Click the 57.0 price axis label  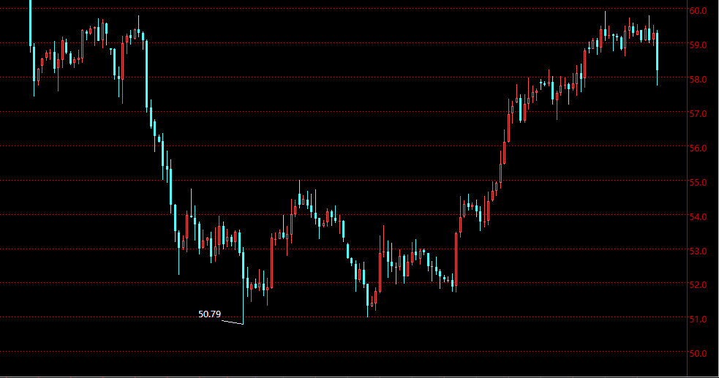tap(698, 113)
